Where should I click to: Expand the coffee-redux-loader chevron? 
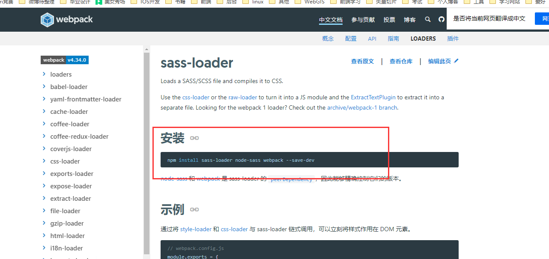tap(44, 136)
